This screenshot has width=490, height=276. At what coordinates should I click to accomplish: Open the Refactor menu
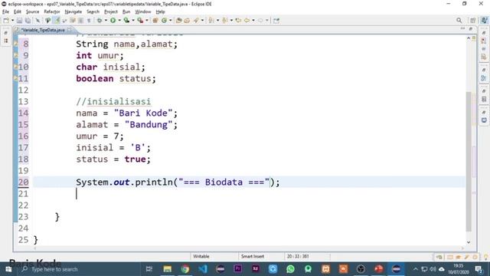click(52, 12)
